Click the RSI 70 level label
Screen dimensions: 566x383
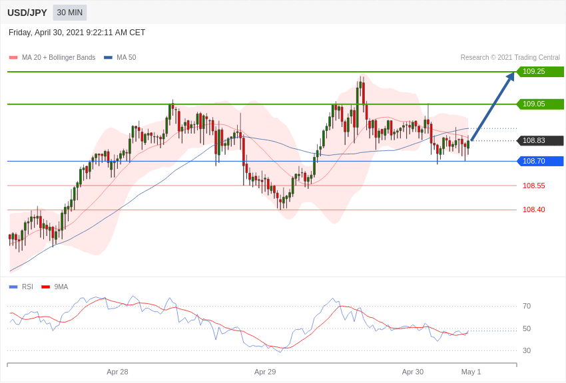[527, 307]
